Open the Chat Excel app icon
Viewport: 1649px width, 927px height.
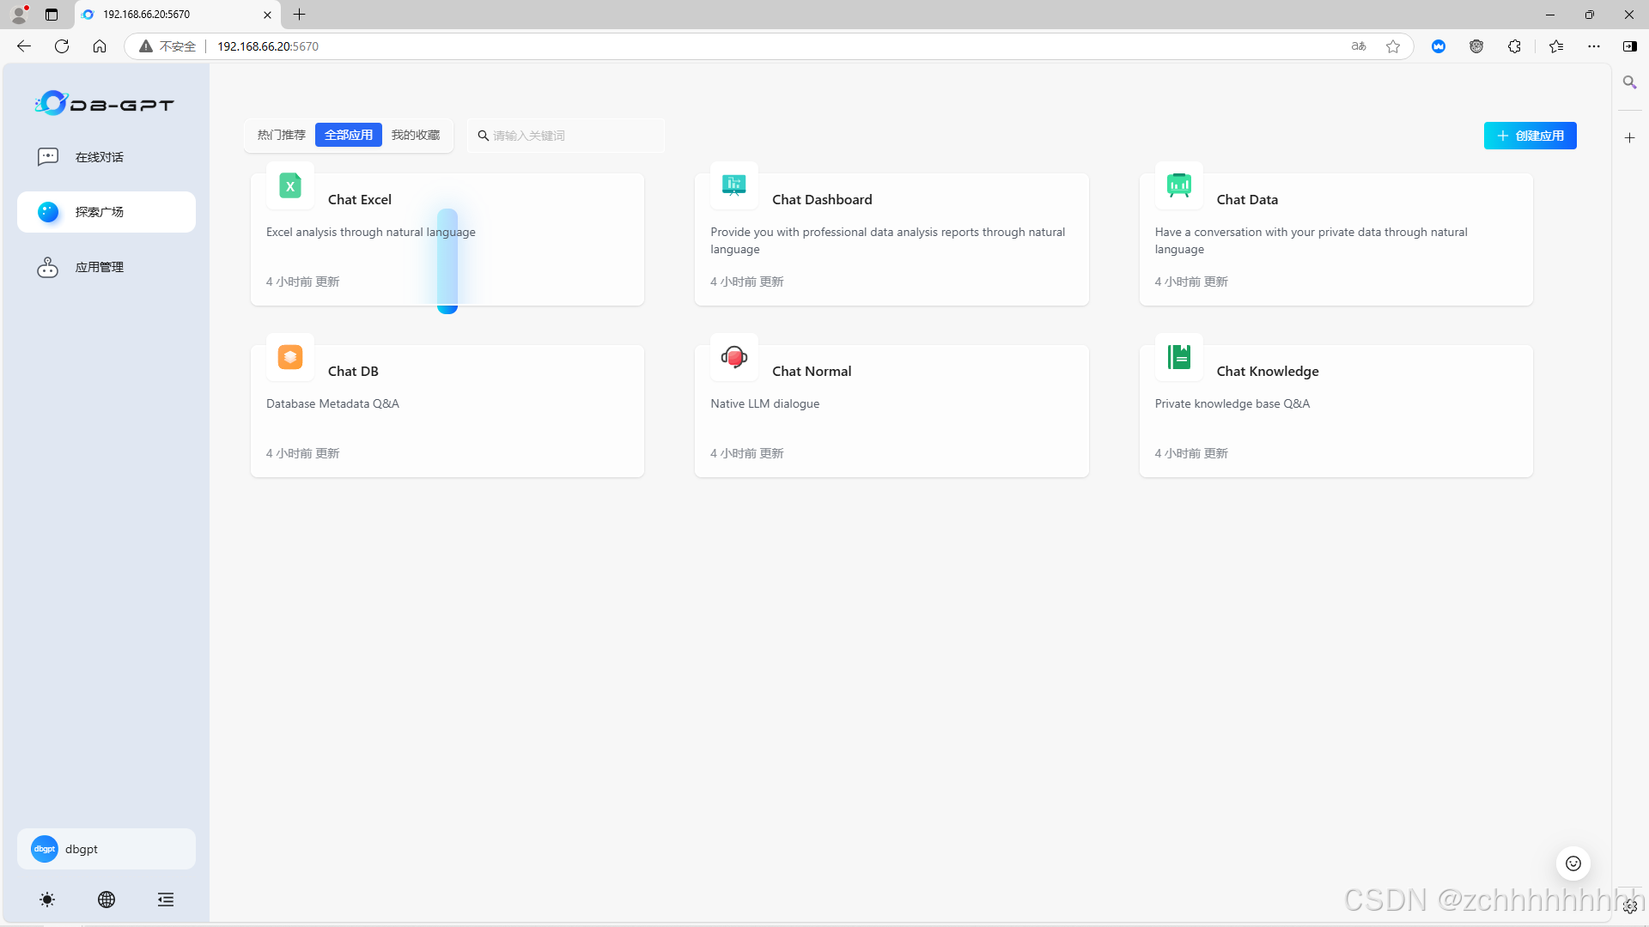pos(290,185)
